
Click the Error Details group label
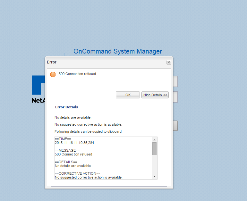click(x=66, y=107)
